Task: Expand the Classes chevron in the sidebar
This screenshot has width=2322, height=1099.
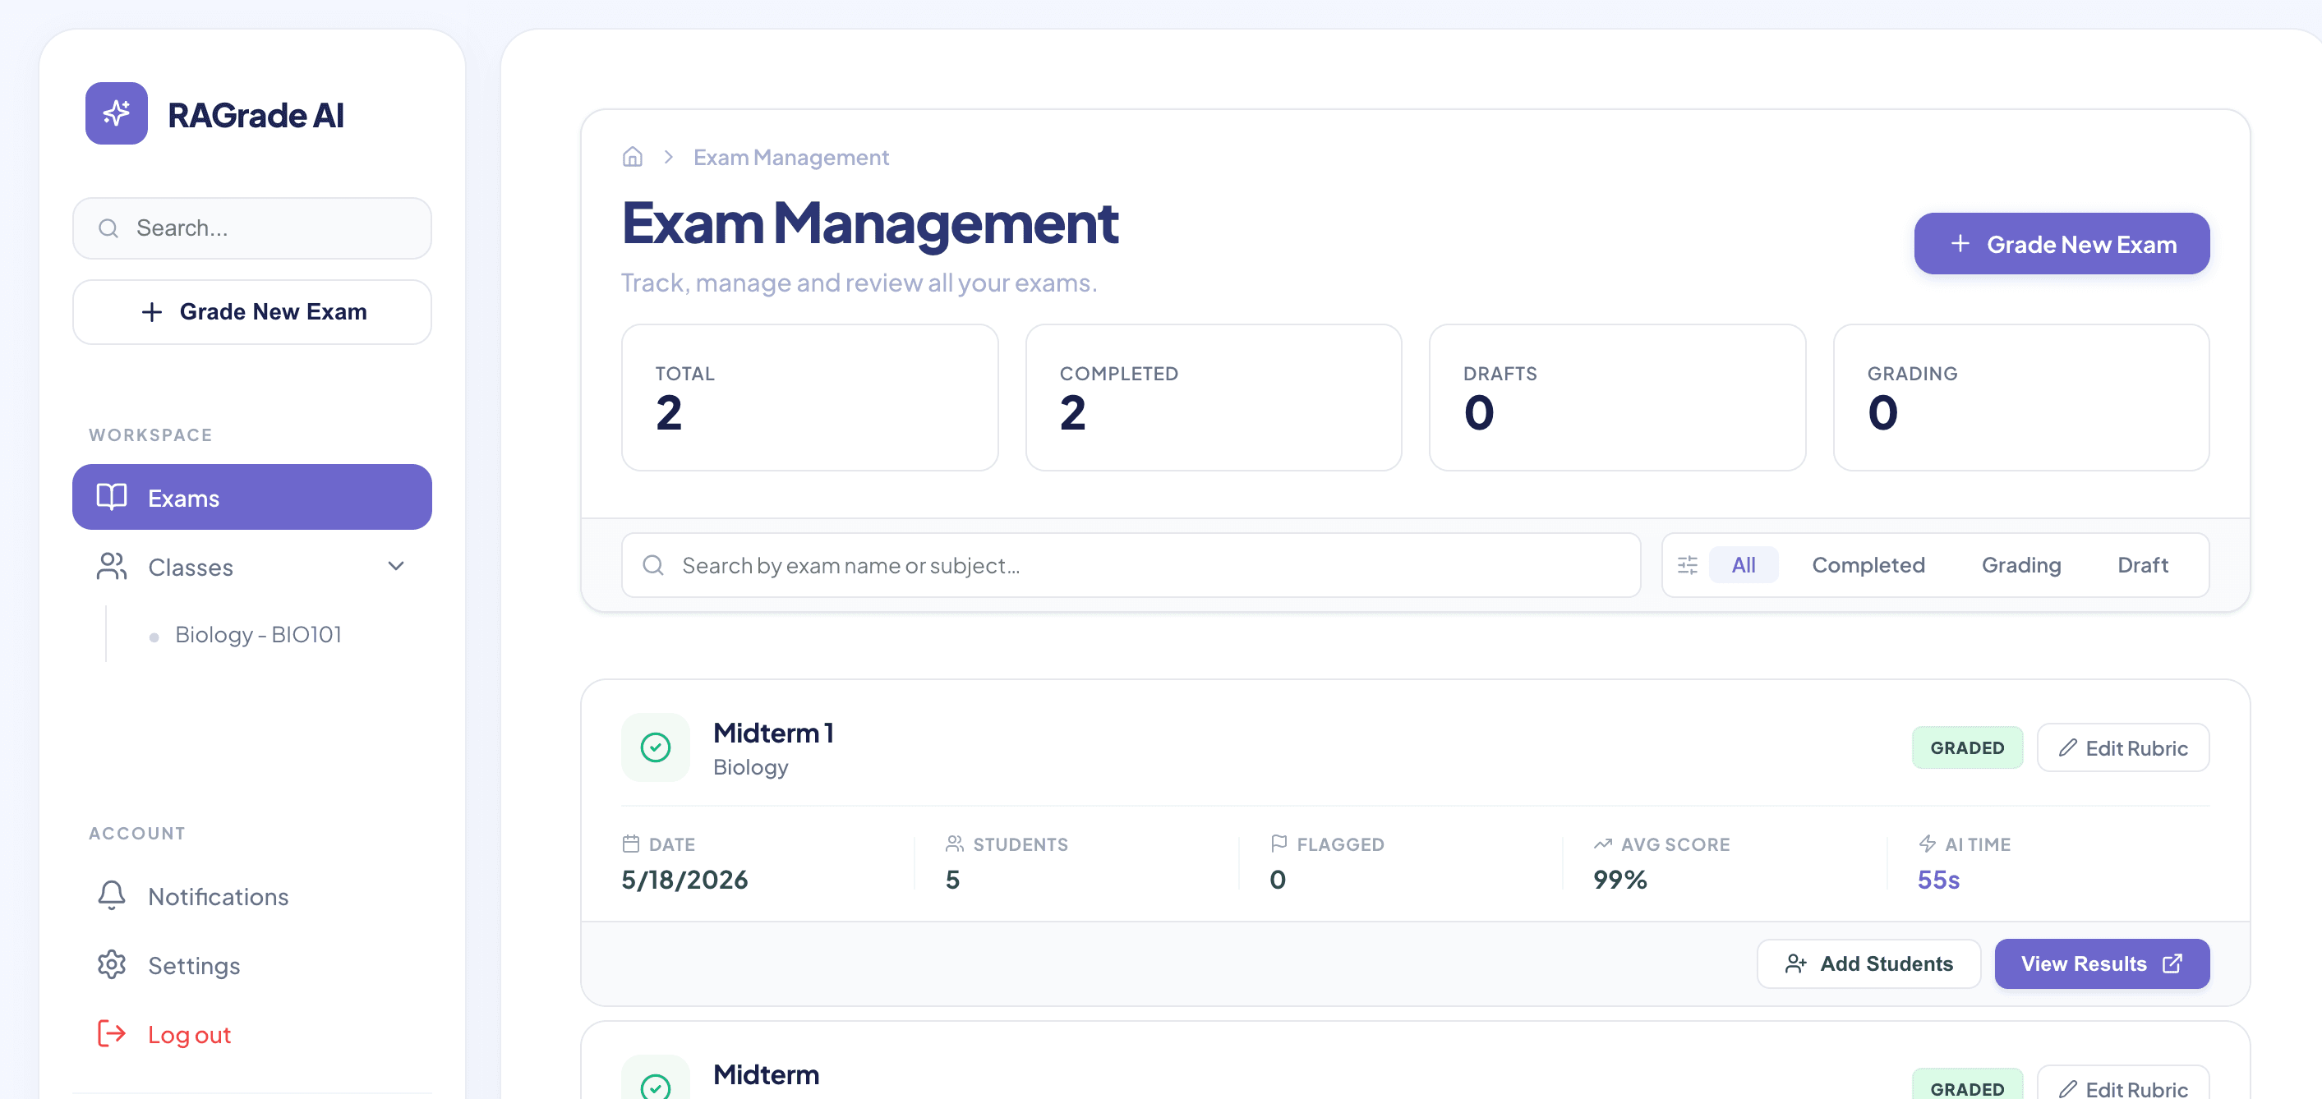Action: click(x=396, y=566)
